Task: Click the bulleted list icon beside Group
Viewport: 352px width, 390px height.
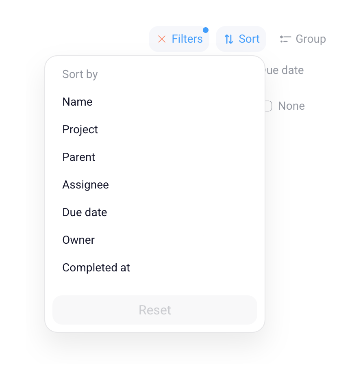Action: coord(285,39)
